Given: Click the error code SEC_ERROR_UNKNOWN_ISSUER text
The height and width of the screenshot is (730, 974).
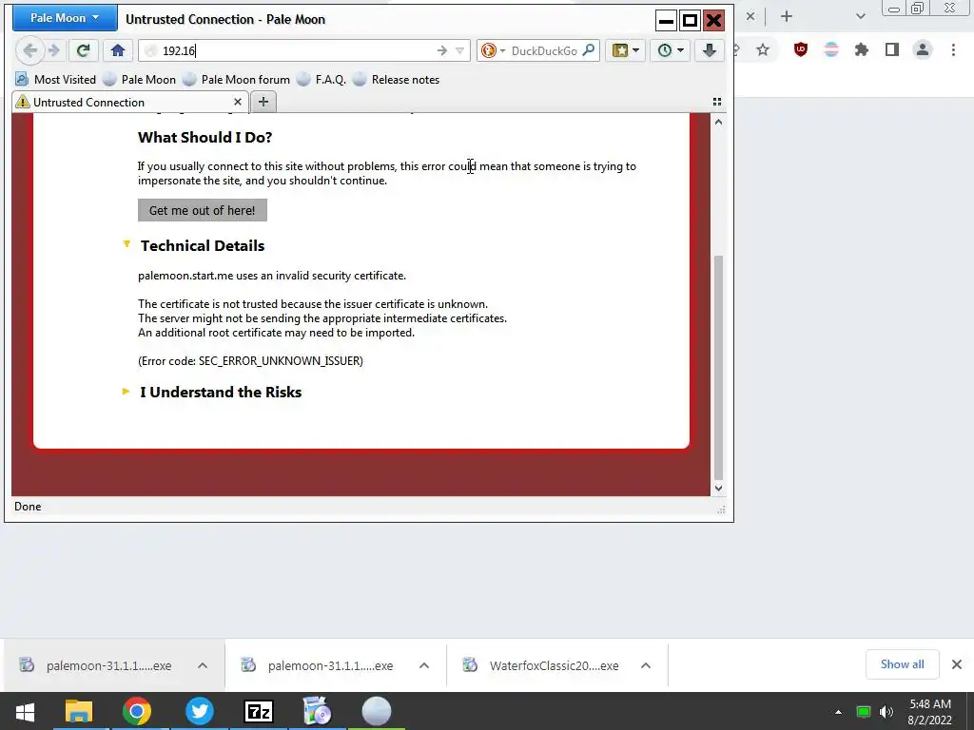Looking at the screenshot, I should pos(281,360).
